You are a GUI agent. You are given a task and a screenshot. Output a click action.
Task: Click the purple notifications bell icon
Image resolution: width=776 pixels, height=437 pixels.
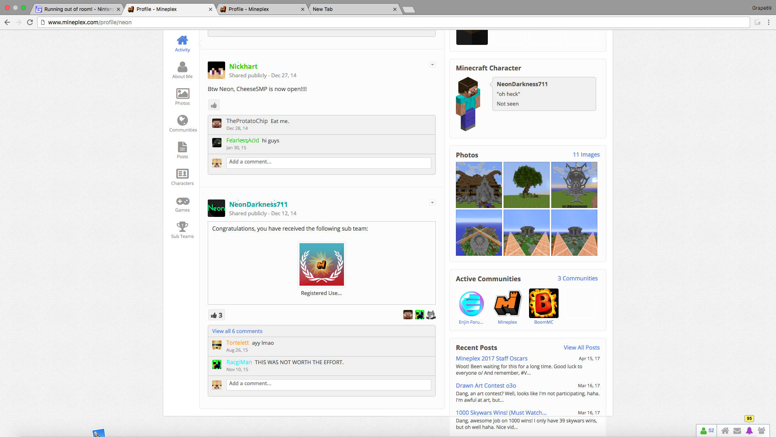[x=749, y=431]
